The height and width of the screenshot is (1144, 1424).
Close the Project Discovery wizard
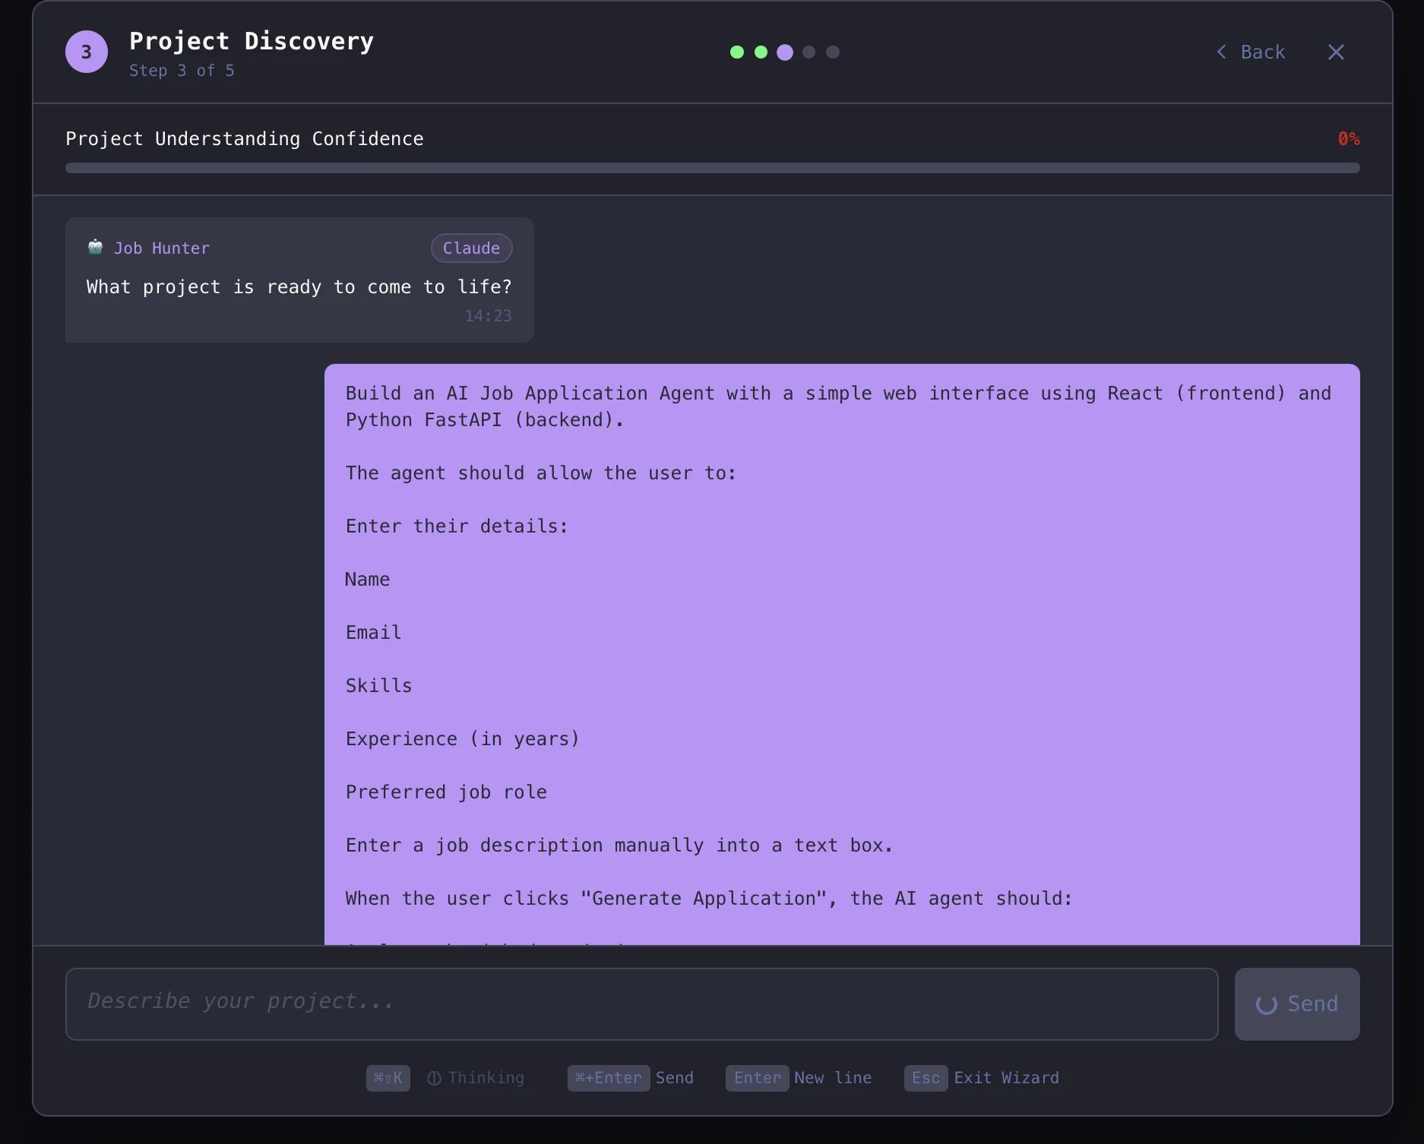click(x=1336, y=52)
